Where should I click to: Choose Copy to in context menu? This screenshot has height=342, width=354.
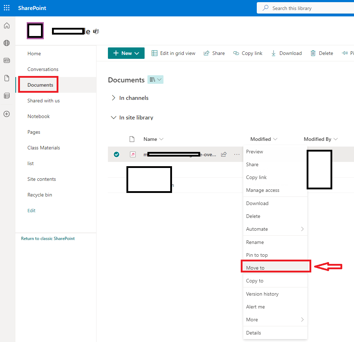point(275,281)
